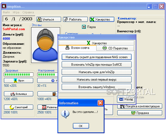Choose Взломать WinZip при помощи SoftICE
Screen dimensions: 167x134
click(x=97, y=65)
